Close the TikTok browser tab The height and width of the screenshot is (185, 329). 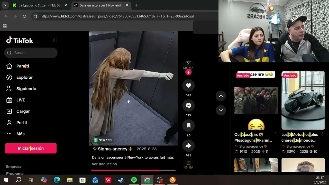(x=127, y=5)
